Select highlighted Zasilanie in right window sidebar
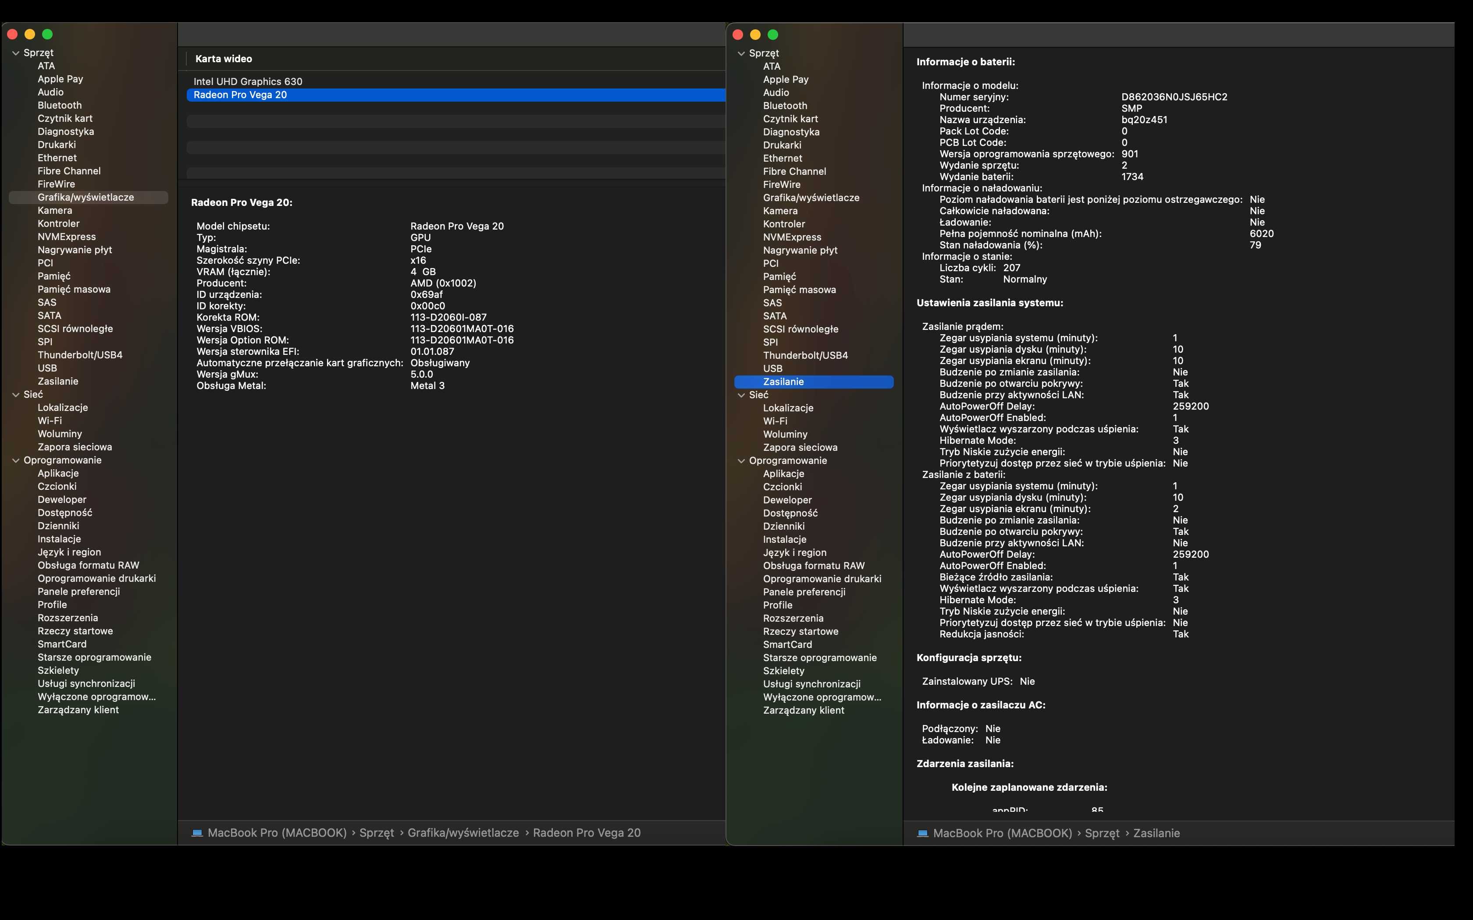The image size is (1473, 920). click(814, 382)
